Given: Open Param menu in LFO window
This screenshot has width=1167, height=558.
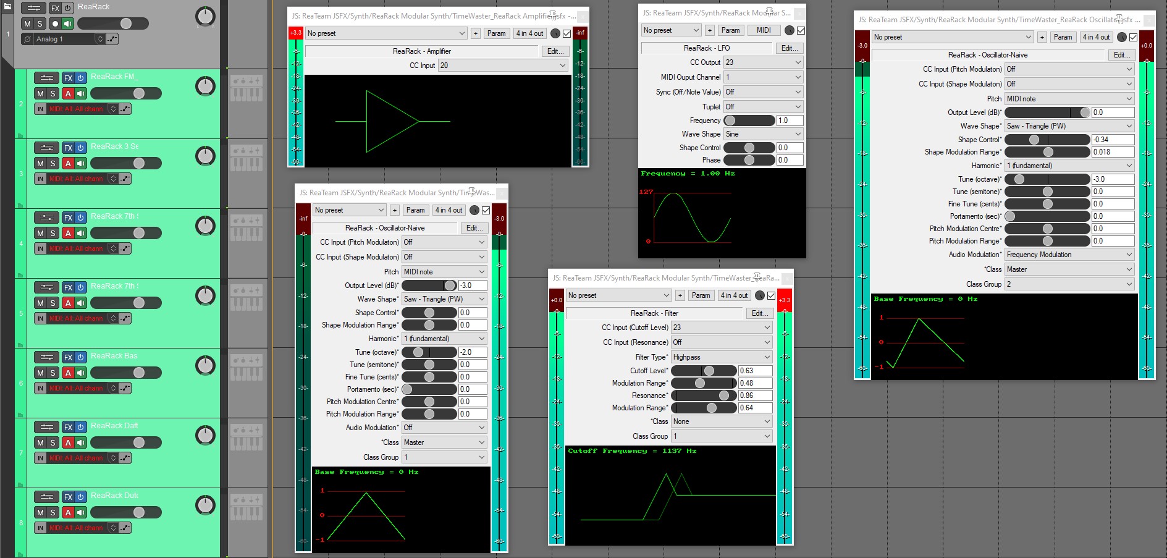Looking at the screenshot, I should pos(730,30).
